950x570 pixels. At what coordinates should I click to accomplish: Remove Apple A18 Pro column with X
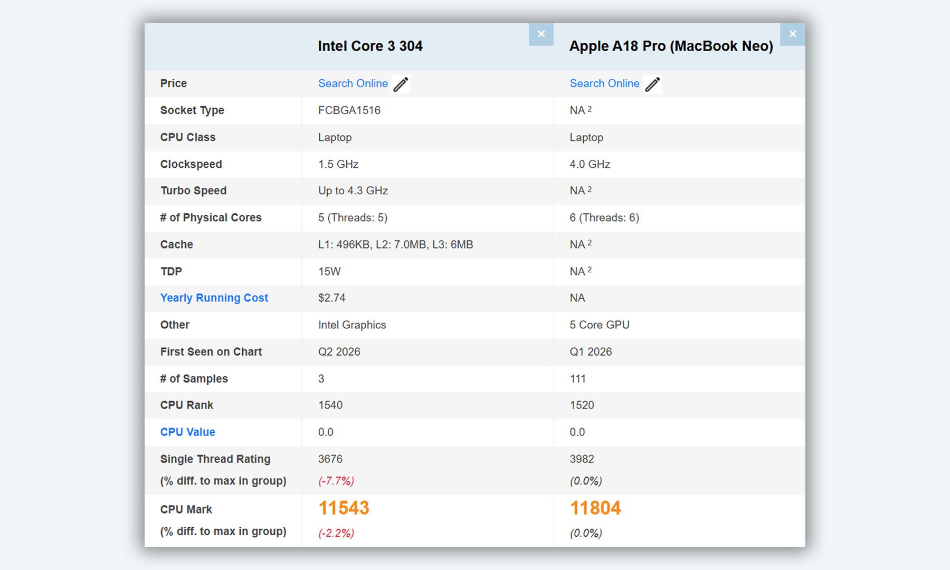tap(793, 34)
